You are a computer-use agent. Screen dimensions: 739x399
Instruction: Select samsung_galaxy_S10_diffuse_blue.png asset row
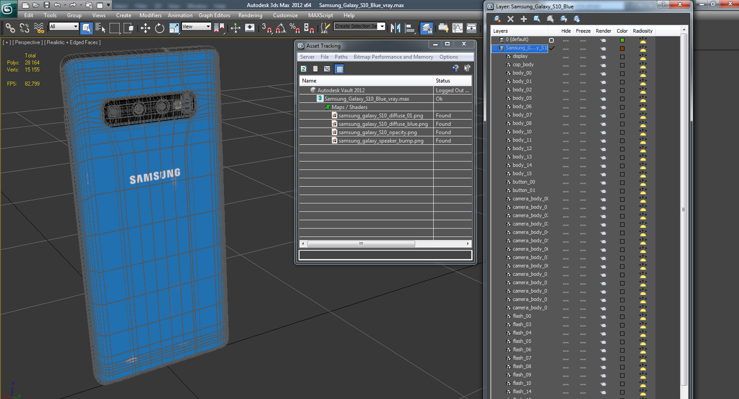385,124
